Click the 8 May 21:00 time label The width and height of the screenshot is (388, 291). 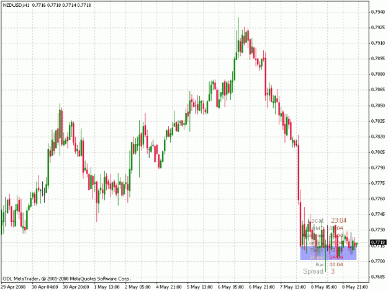(x=354, y=287)
